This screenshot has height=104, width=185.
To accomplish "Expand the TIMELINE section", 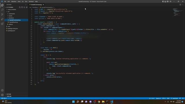I will point(9,96).
